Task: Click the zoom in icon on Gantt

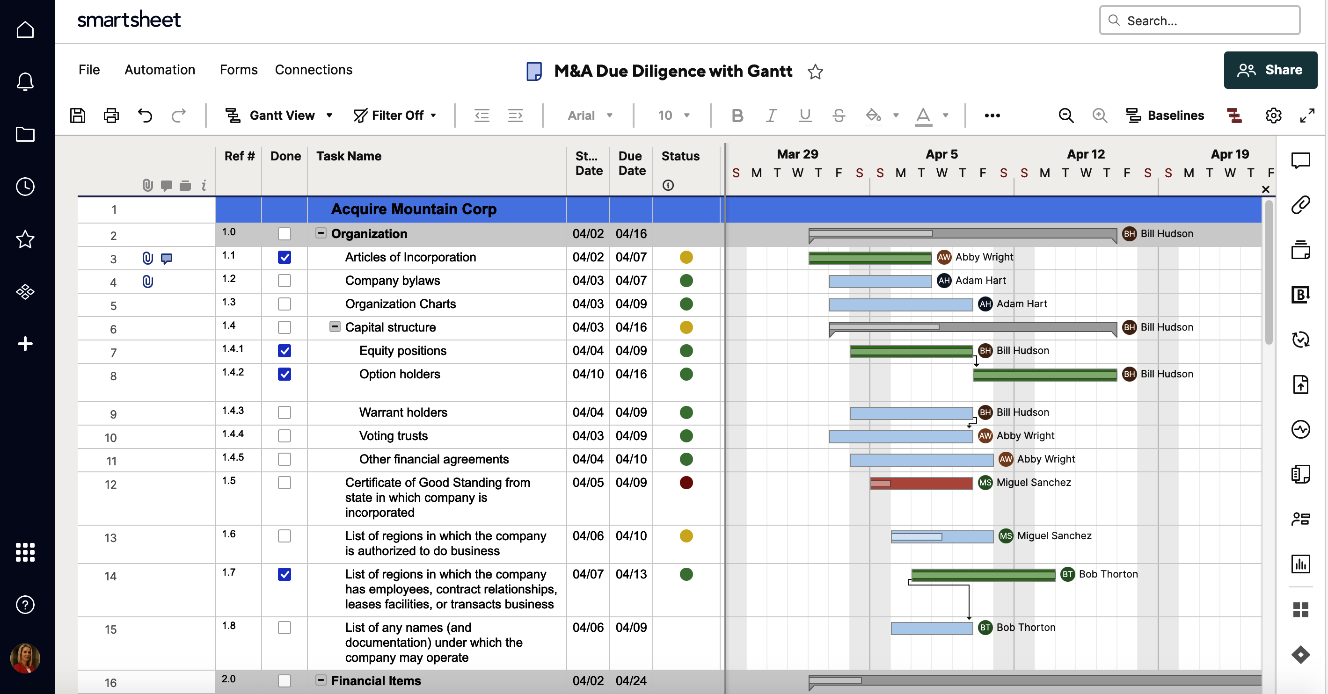Action: pyautogui.click(x=1100, y=115)
